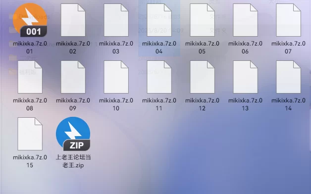Select the mikixka.7z.012 file icon
This screenshot has height=194, width=311.
coord(202,77)
